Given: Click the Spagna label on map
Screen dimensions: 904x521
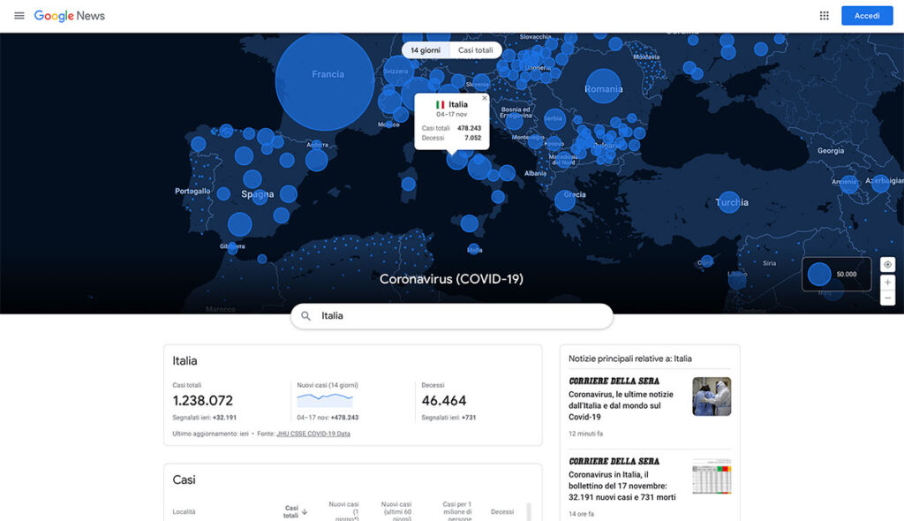Looking at the screenshot, I should click(x=257, y=194).
